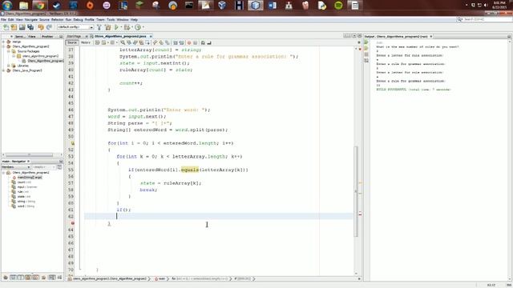This screenshot has height=288, width=513.
Task: Expand the Libraries node
Action: click(x=9, y=66)
